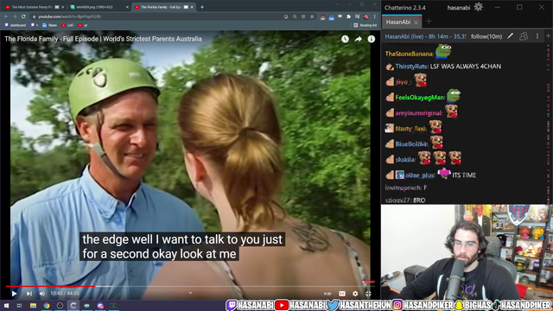The height and width of the screenshot is (311, 553).
Task: Click username skskila in chat
Action: pyautogui.click(x=405, y=159)
